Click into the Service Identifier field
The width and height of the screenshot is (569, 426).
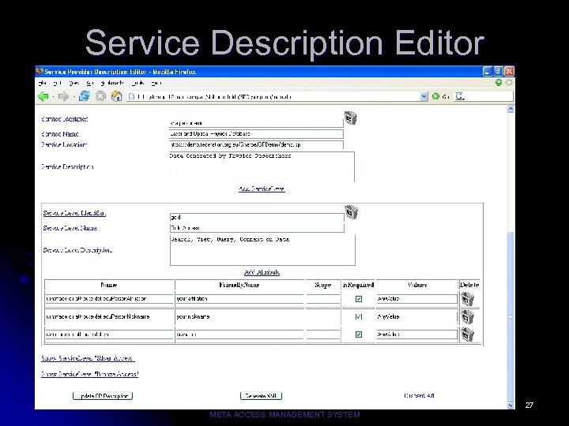(x=256, y=123)
